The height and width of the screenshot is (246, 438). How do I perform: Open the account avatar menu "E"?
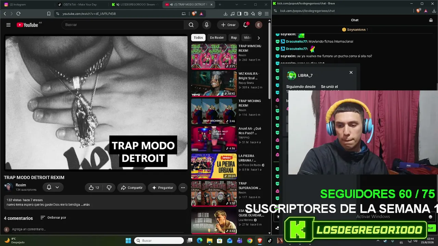(259, 25)
